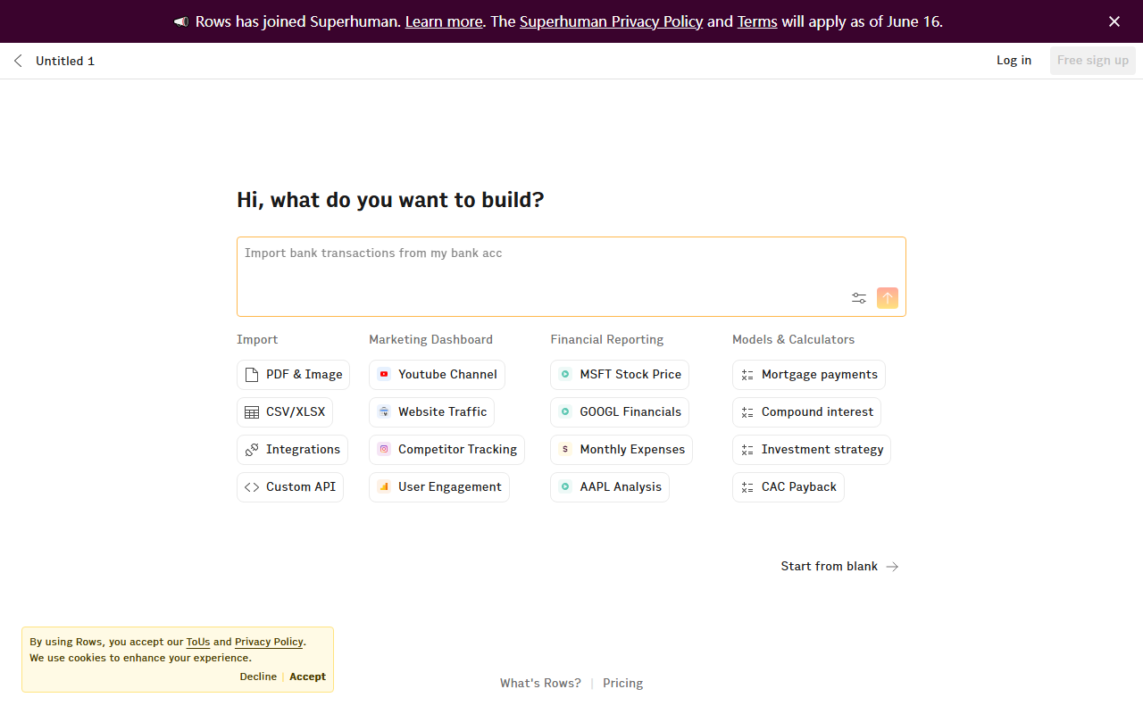Click the Log in button
The width and height of the screenshot is (1143, 714).
(1014, 61)
